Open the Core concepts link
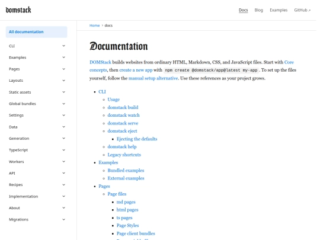The image size is (320, 240). pyautogui.click(x=289, y=62)
